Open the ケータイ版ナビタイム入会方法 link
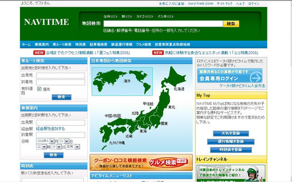Image resolution: width=292 pixels, height=182 pixels. coord(242,86)
